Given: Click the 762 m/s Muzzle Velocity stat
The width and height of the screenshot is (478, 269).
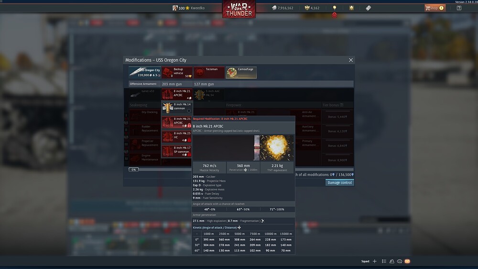Looking at the screenshot, I should (209, 168).
